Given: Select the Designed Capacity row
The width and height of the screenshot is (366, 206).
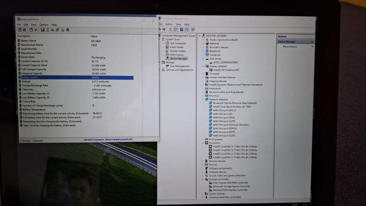Looking at the screenshot, I should pos(76,73).
